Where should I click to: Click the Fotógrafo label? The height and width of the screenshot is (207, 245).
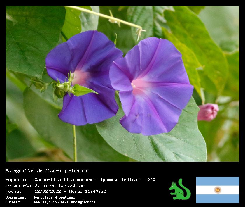click(18, 185)
